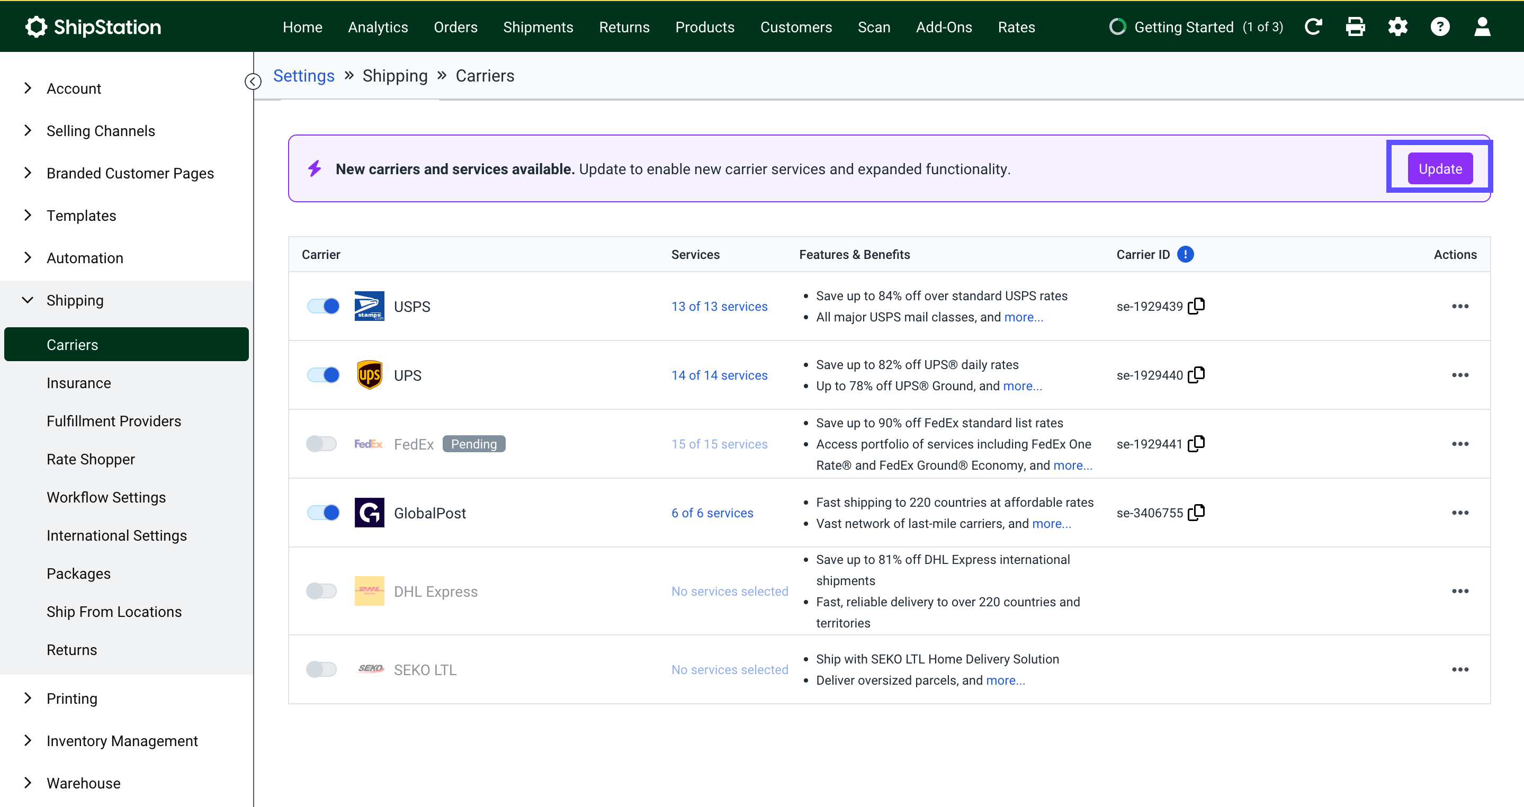This screenshot has width=1524, height=807.
Task: Enable the SEKO LTL carrier toggle
Action: [x=321, y=669]
